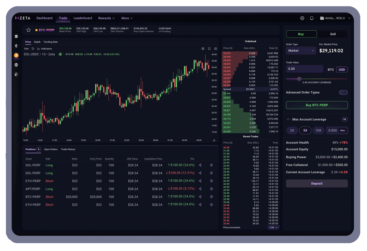This screenshot has width=367, height=251.
Task: Open the Trade History tab
Action: pos(68,149)
